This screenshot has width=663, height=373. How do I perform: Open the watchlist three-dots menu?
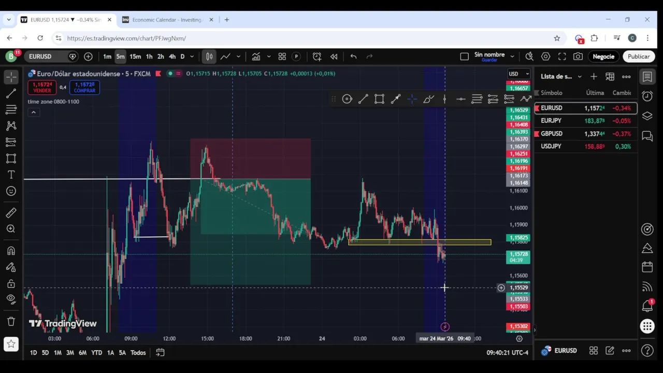[x=626, y=77]
